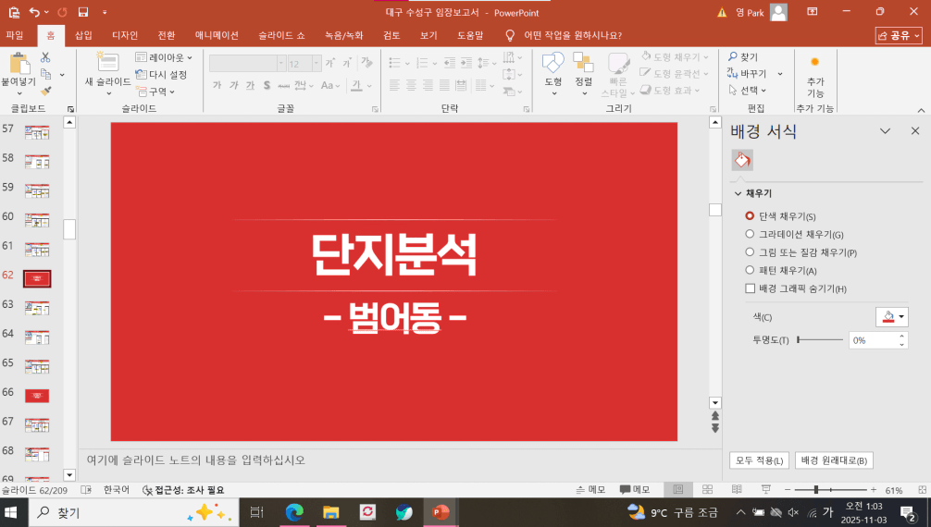931x527 pixels.
Task: Switch to slide sorter view in status bar
Action: 708,489
